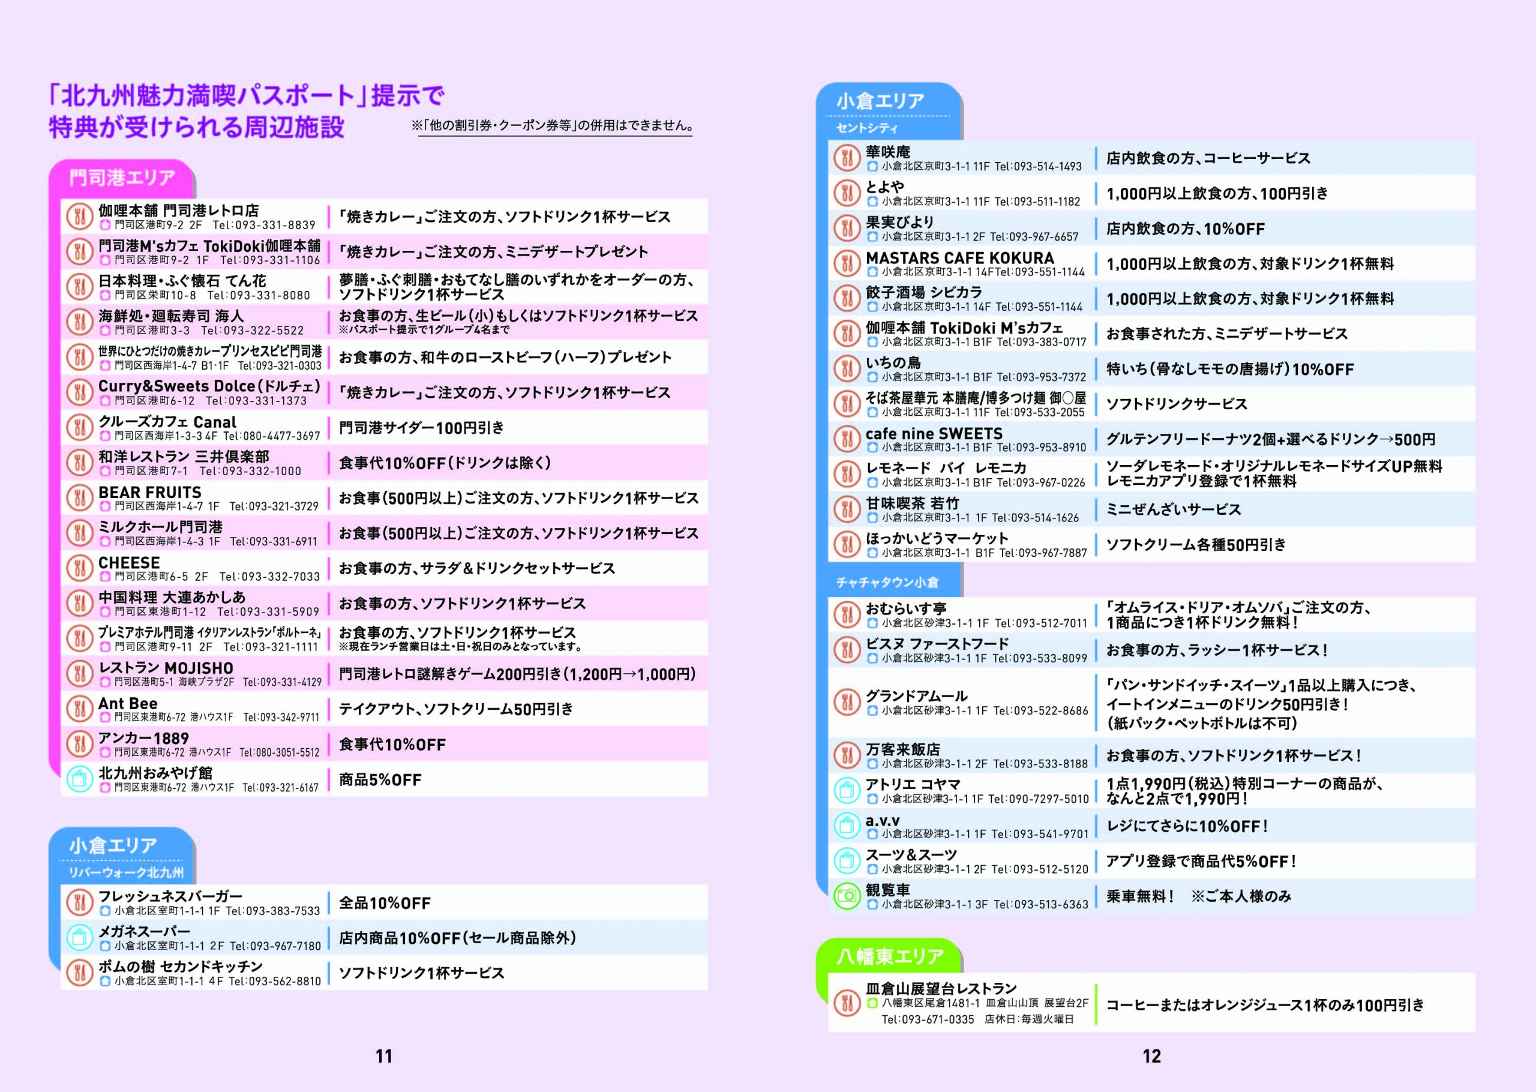Viewport: 1536px width, 1092px height.
Task: Click the dining icon next to MASTARS CAFE KOKURA
Action: point(847,263)
